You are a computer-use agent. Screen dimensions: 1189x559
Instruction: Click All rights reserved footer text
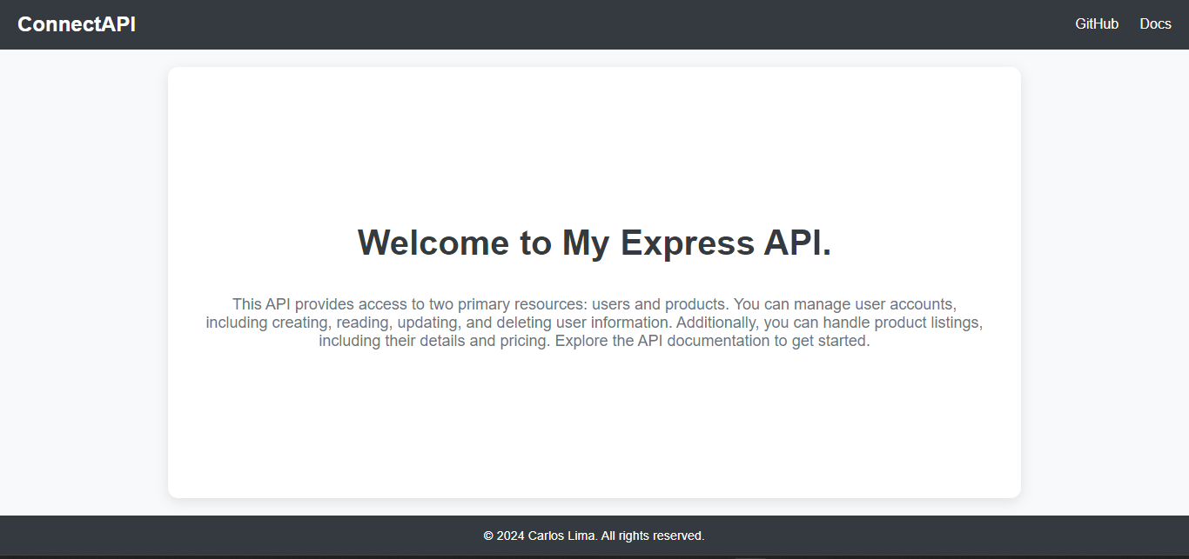point(653,536)
